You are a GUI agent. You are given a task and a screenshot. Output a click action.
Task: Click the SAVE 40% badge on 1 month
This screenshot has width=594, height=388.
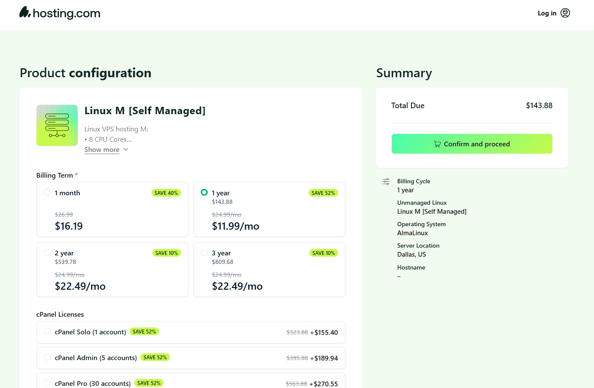[x=166, y=193]
